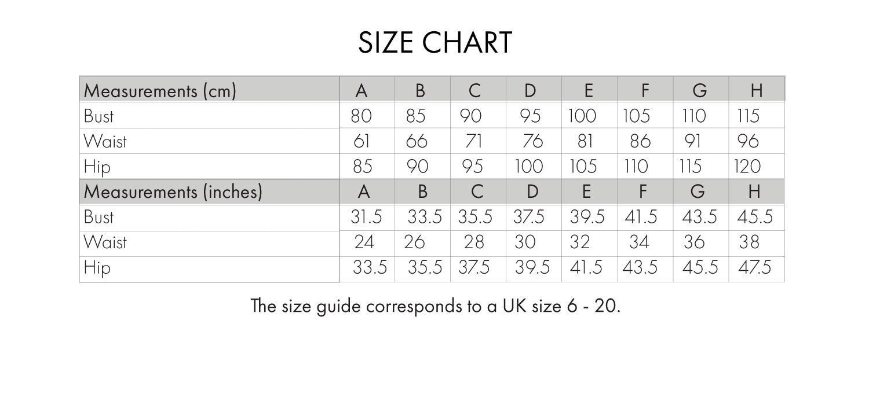
Task: Click size A header in cm row
Action: pyautogui.click(x=362, y=91)
